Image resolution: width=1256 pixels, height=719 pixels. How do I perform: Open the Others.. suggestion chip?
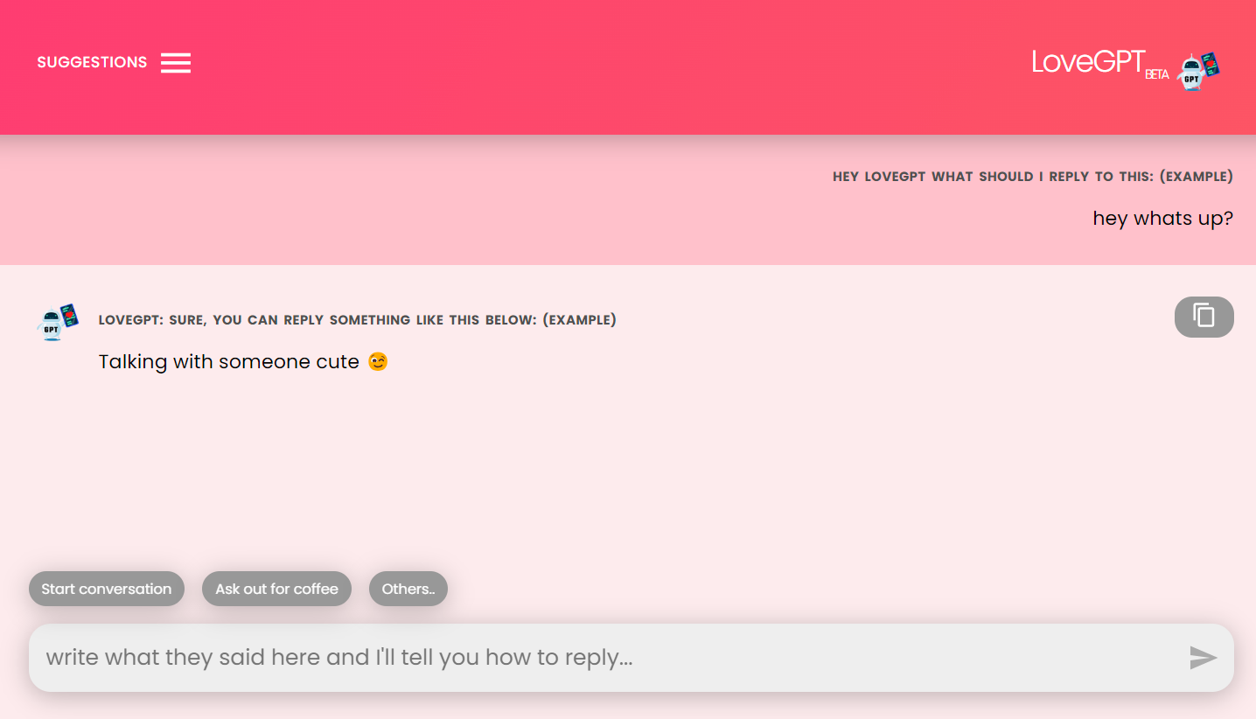(408, 589)
